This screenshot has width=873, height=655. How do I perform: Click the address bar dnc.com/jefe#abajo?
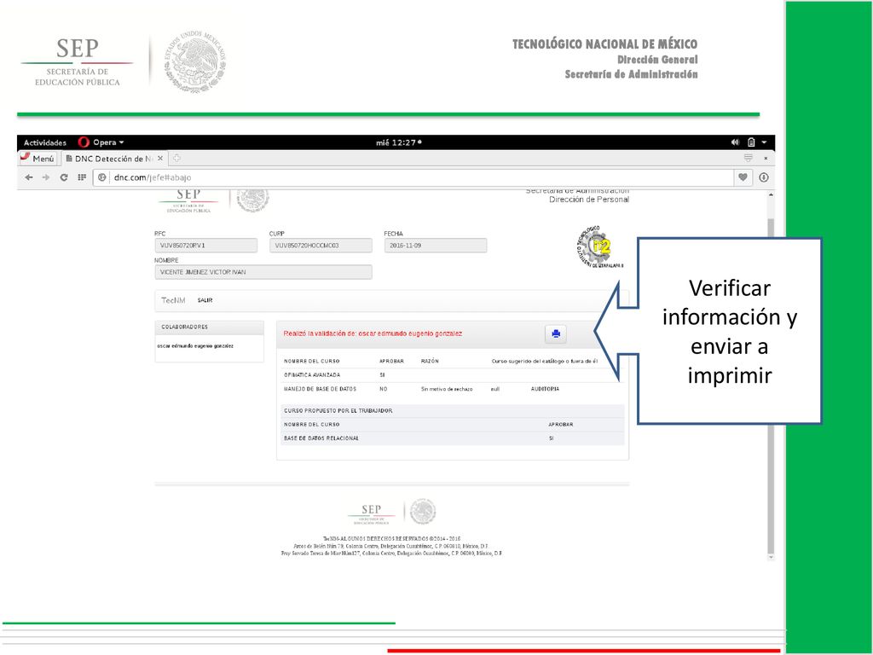(413, 177)
